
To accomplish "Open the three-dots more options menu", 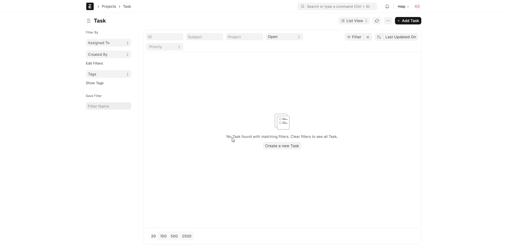I will tap(388, 21).
